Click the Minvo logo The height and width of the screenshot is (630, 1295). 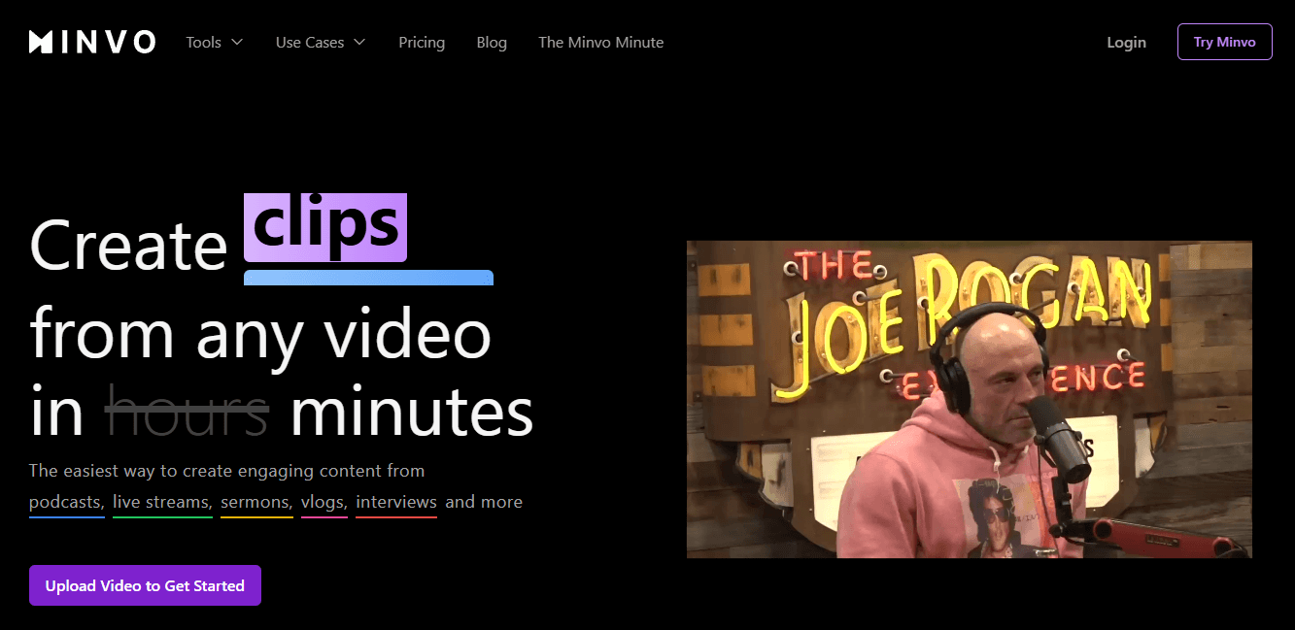tap(92, 42)
